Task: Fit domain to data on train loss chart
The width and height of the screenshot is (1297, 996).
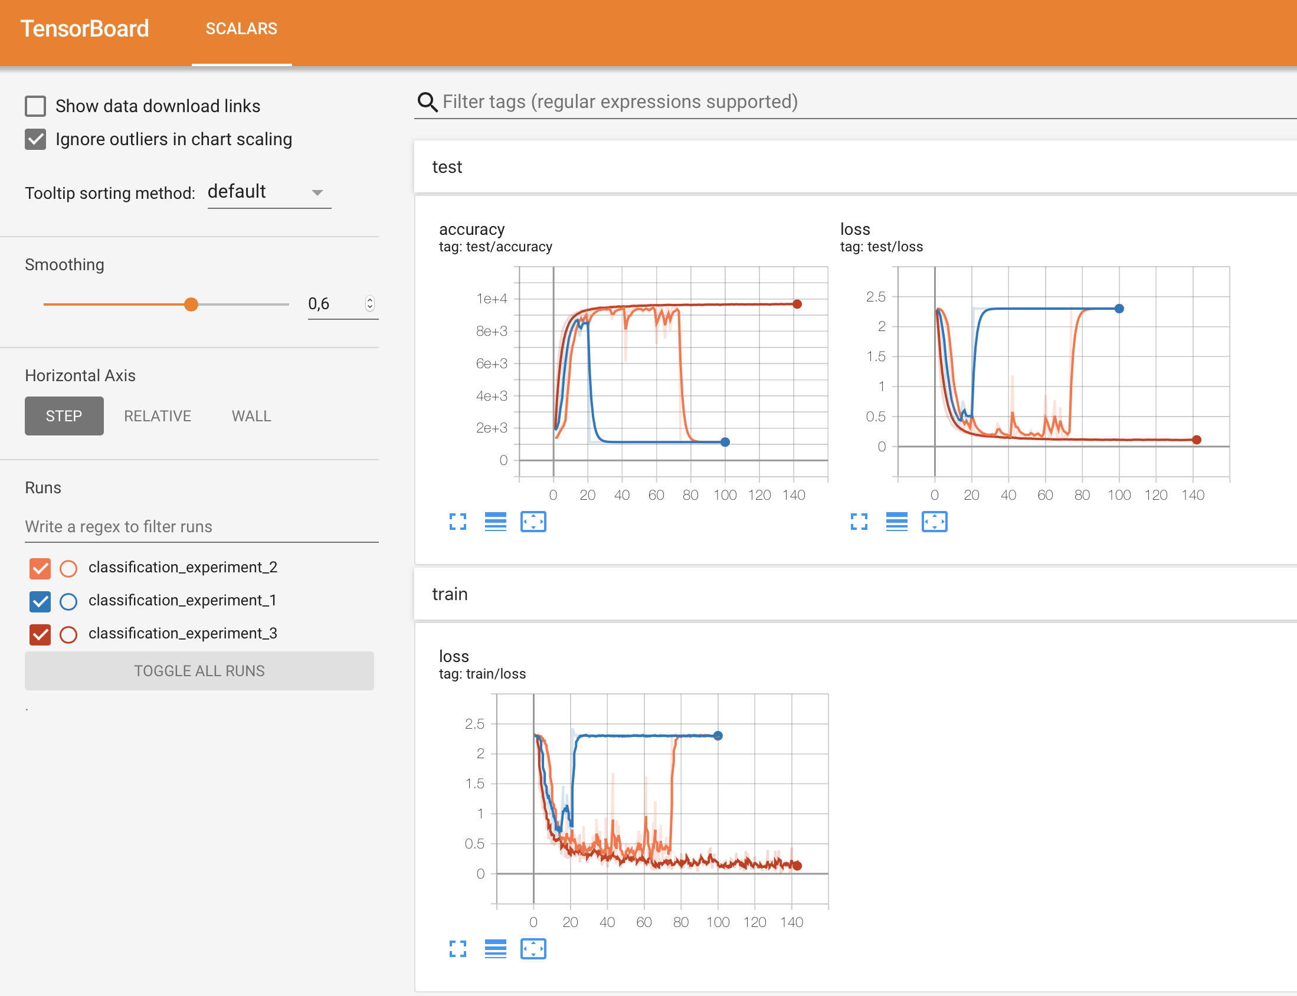Action: pyautogui.click(x=533, y=949)
